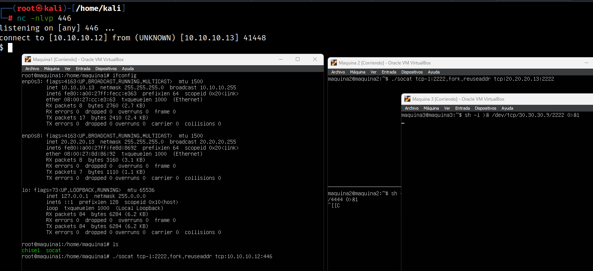This screenshot has height=271, width=593.
Task: Click the 'inet 127.0.0.1' line
Action: (x=96, y=196)
